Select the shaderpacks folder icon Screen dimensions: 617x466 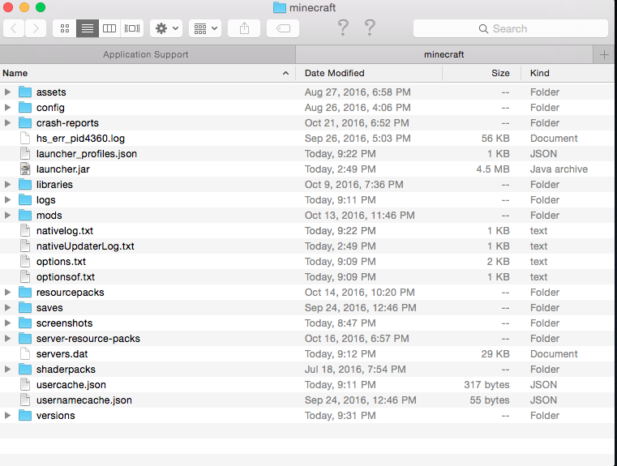coord(25,370)
